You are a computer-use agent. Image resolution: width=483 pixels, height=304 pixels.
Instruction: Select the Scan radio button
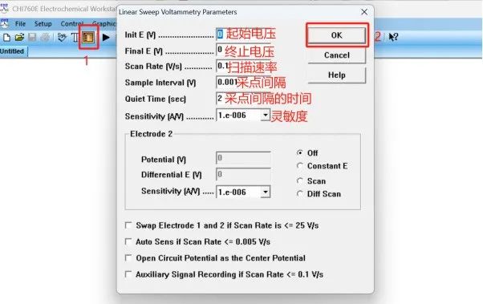300,180
